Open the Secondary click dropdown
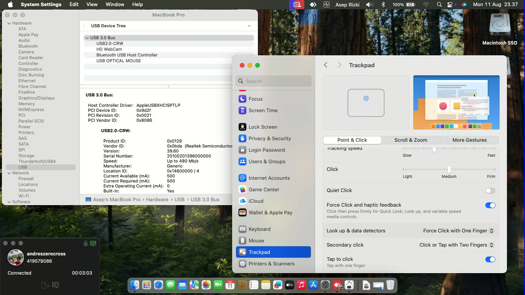This screenshot has height=295, width=525. [x=456, y=245]
